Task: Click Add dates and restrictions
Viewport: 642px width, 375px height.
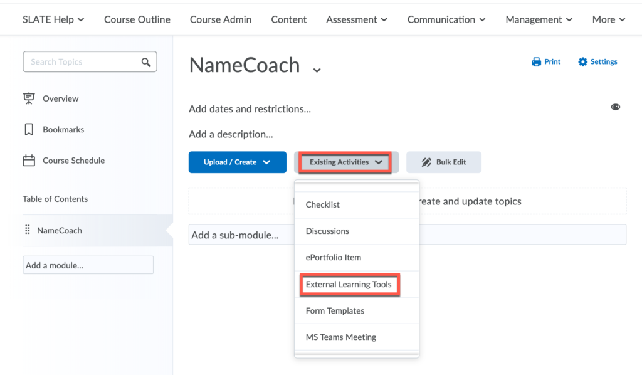Action: 250,109
